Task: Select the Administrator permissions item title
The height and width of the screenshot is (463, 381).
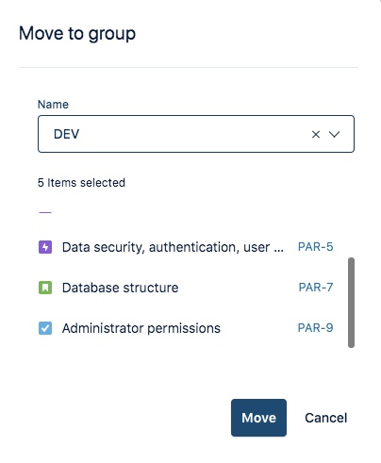Action: (141, 328)
